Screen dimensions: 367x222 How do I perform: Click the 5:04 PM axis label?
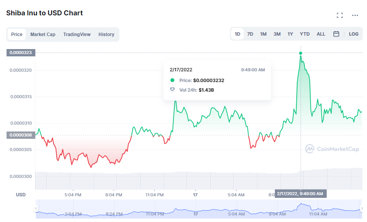point(73,195)
